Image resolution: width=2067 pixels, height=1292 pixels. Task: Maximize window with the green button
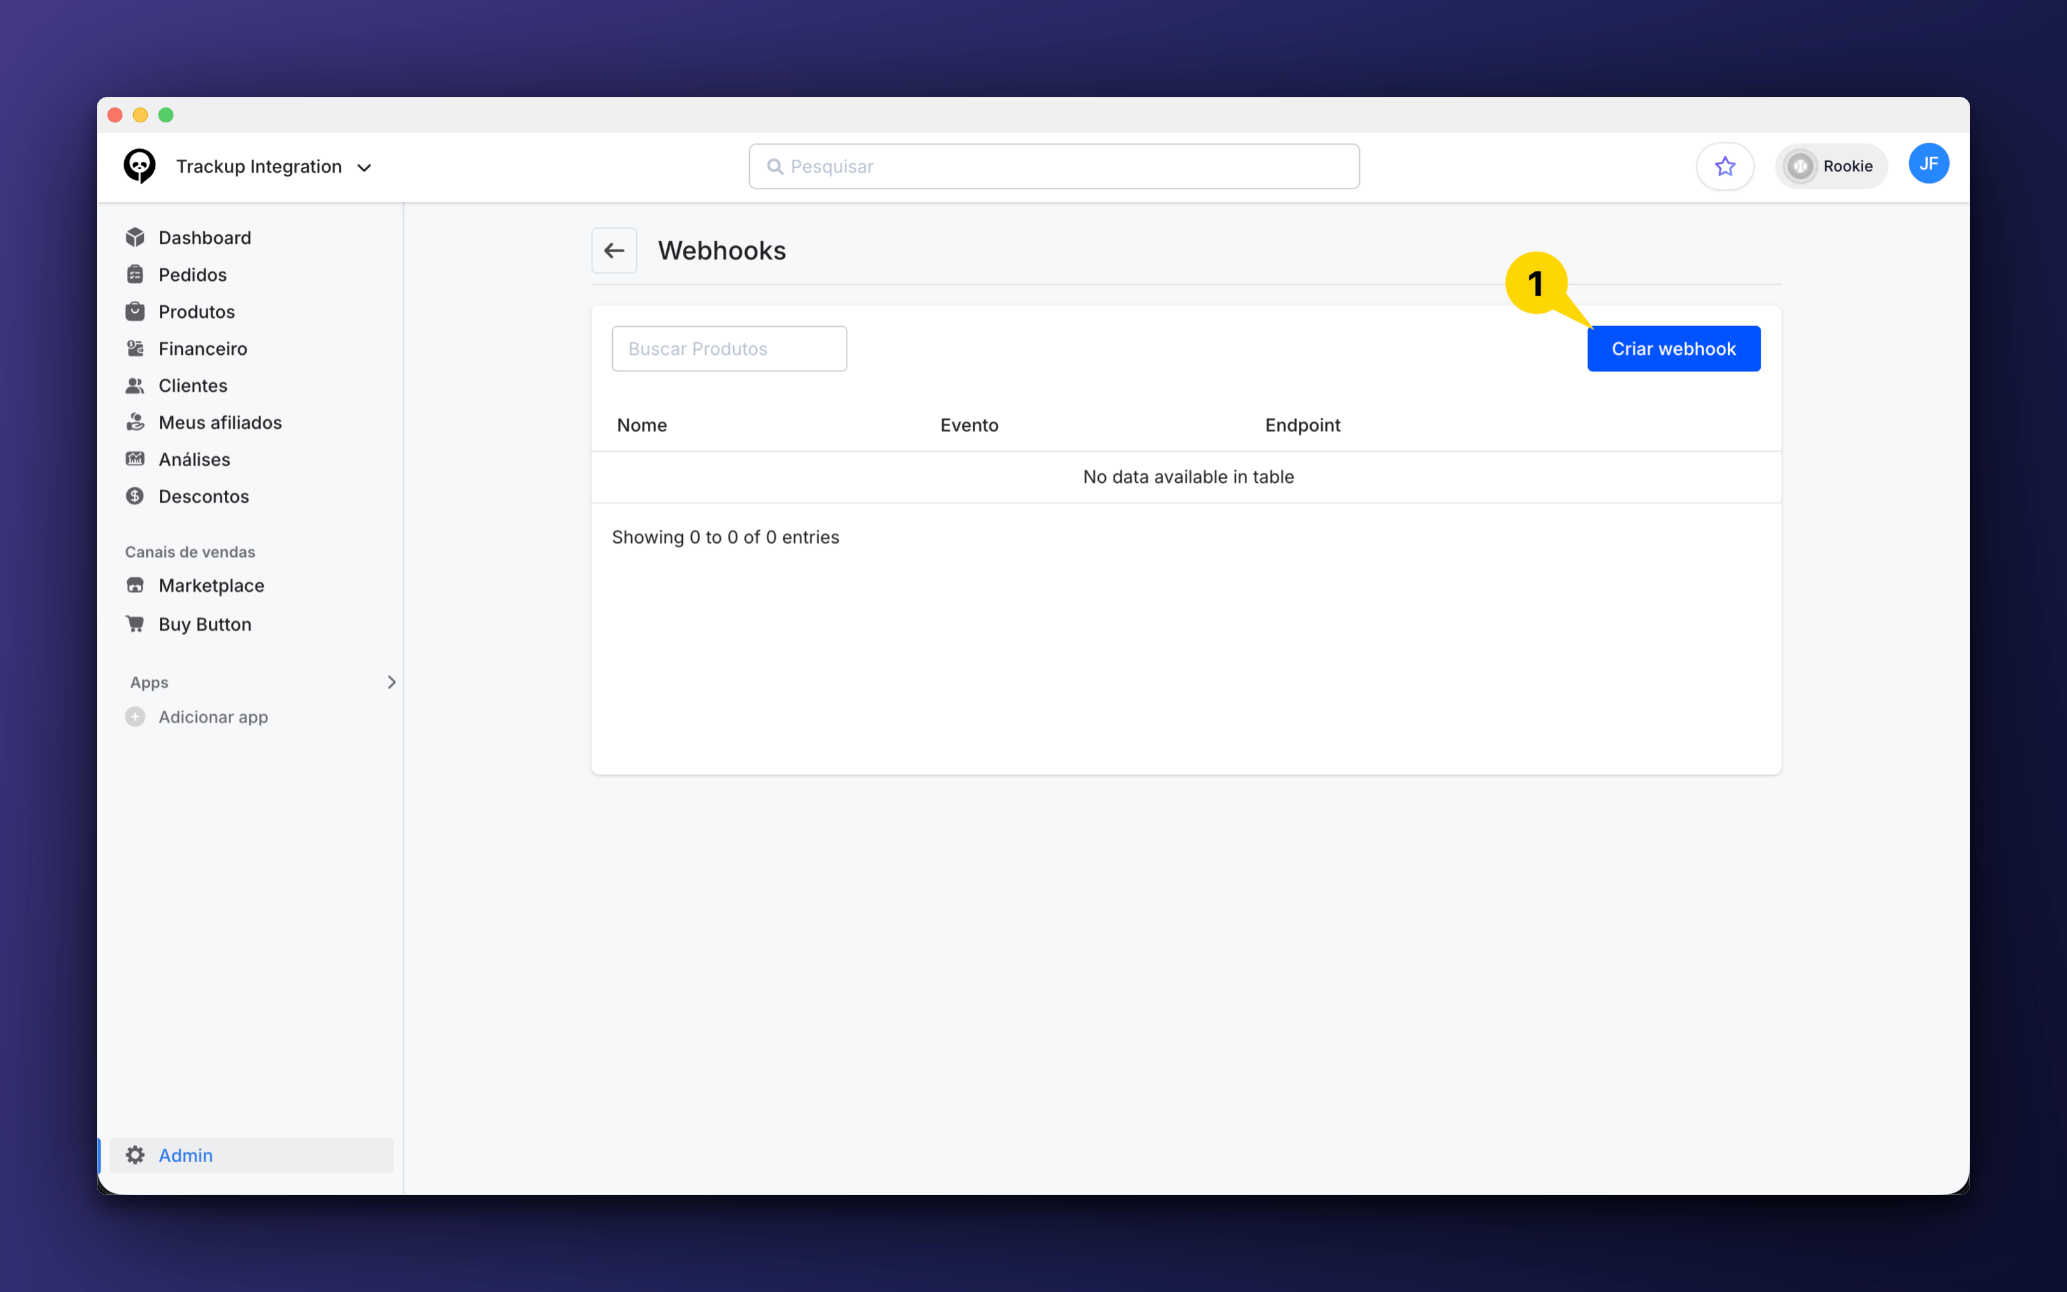pos(166,115)
